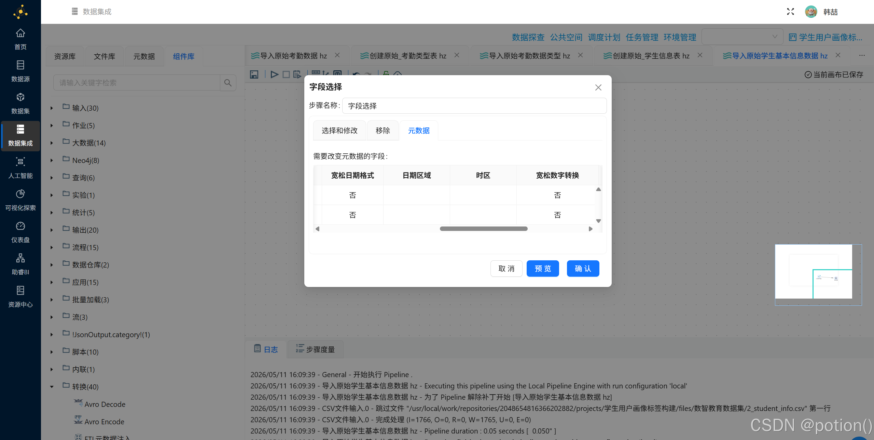
Task: Open the more tabs ellipsis menu
Action: point(862,55)
